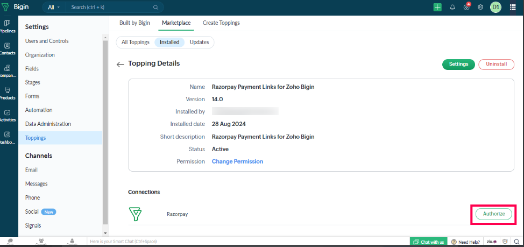The image size is (524, 247).
Task: Click the version value 14.0
Action: (217, 99)
